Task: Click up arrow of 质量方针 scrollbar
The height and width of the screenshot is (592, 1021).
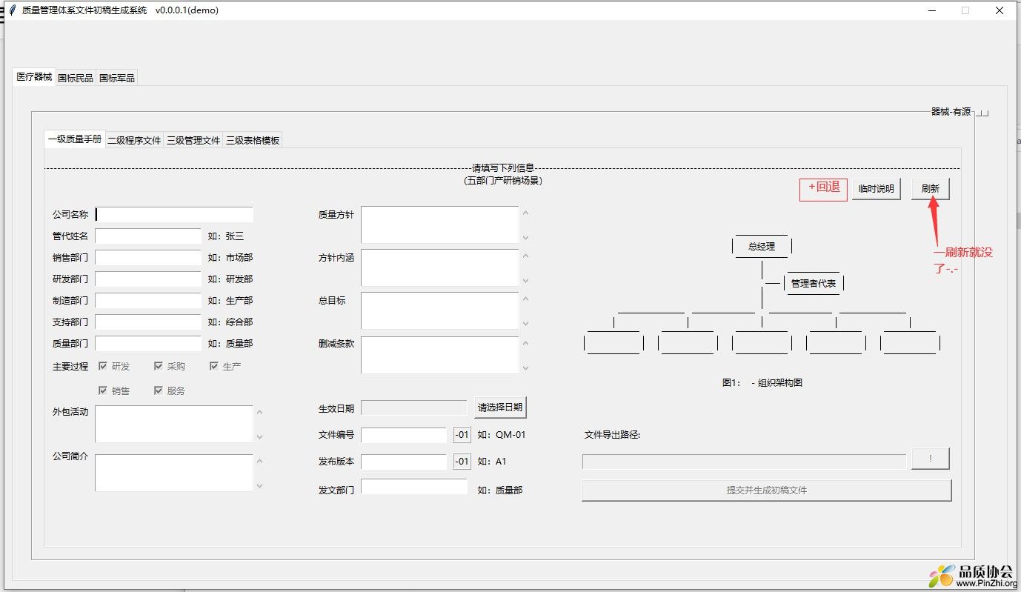Action: click(x=526, y=213)
